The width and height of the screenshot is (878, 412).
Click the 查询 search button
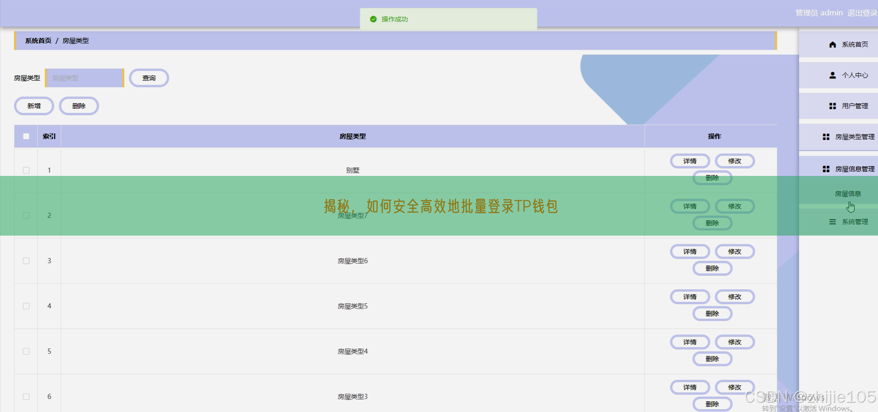(x=149, y=78)
